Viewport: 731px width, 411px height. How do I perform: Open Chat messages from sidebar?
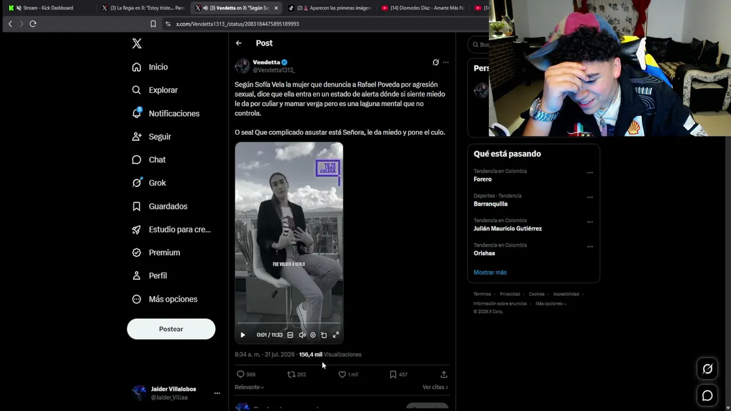coord(148,160)
